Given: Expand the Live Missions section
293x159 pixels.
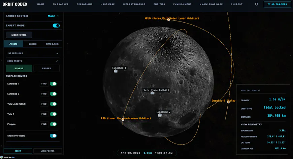Looking at the screenshot, I should point(33,53).
